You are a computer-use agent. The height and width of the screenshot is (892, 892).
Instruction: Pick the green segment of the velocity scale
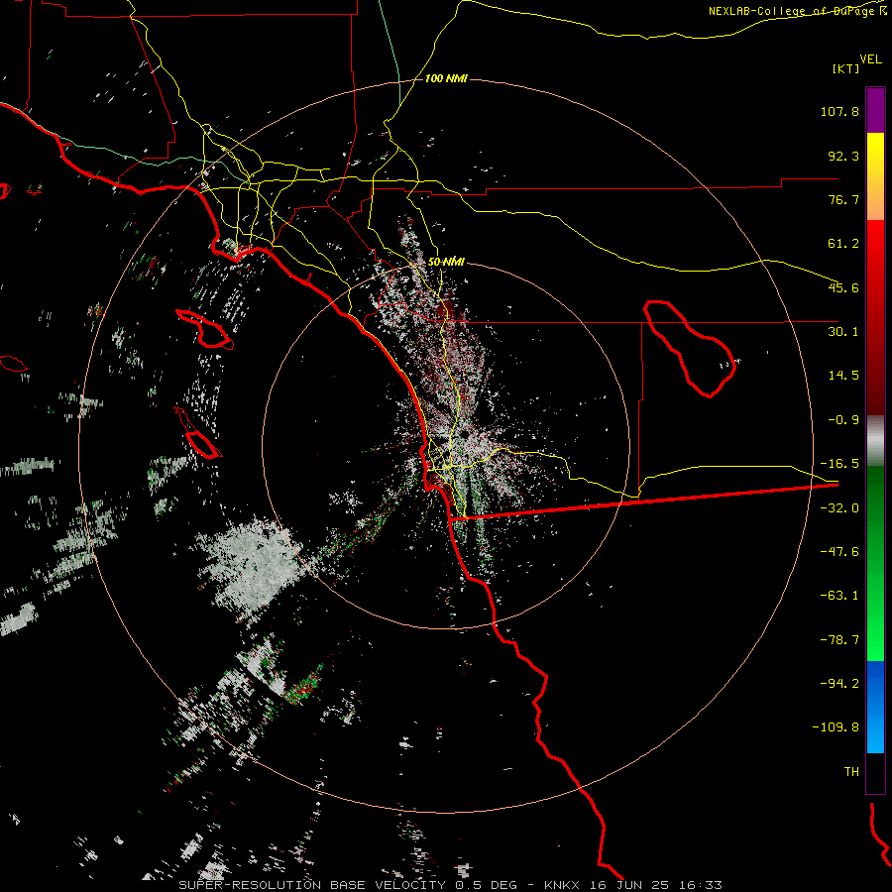[x=875, y=563]
